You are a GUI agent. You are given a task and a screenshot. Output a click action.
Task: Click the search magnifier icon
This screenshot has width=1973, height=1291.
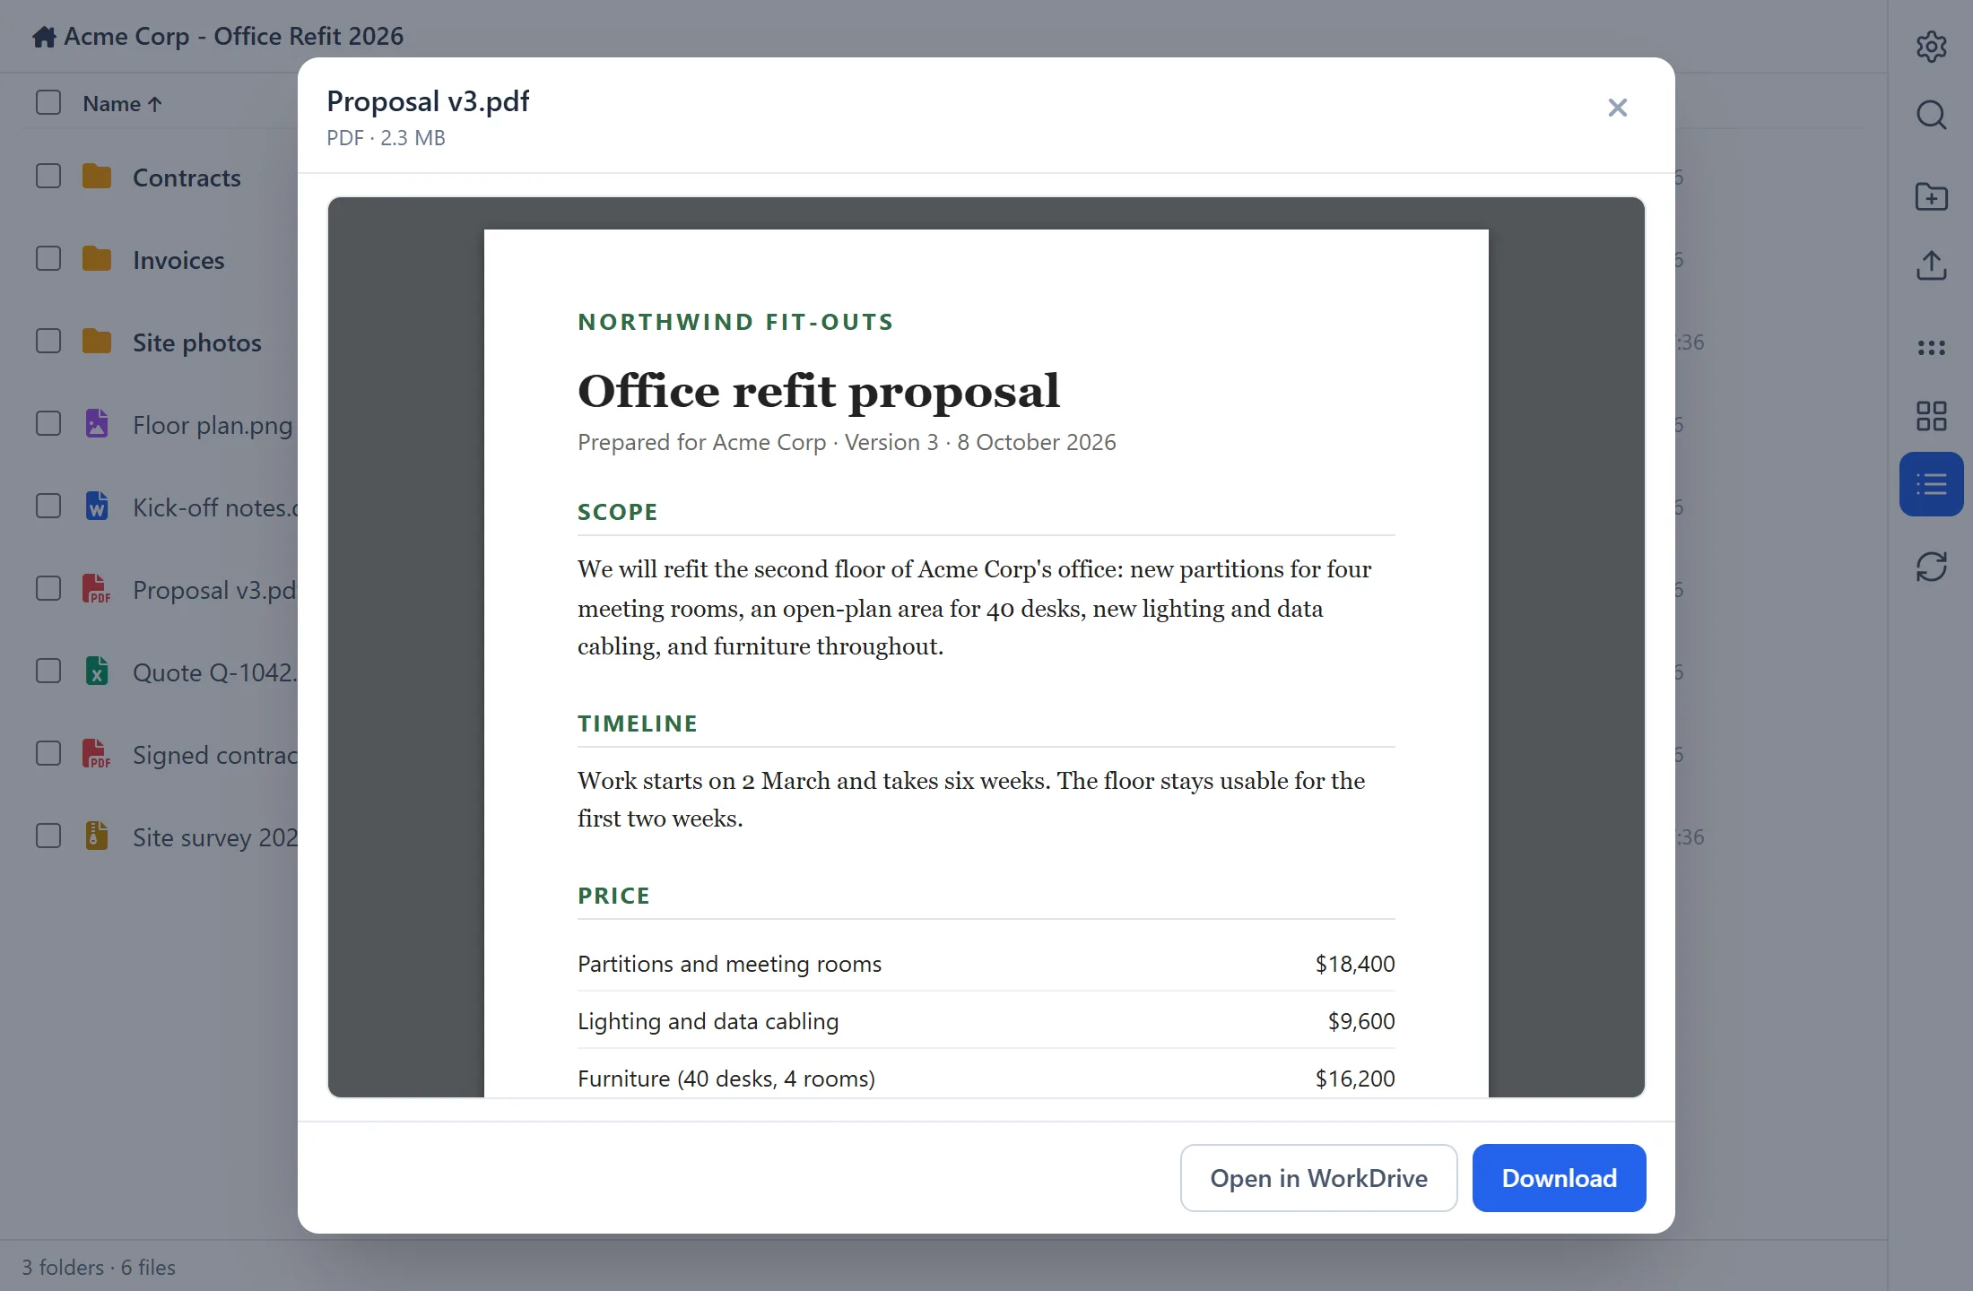1931,115
